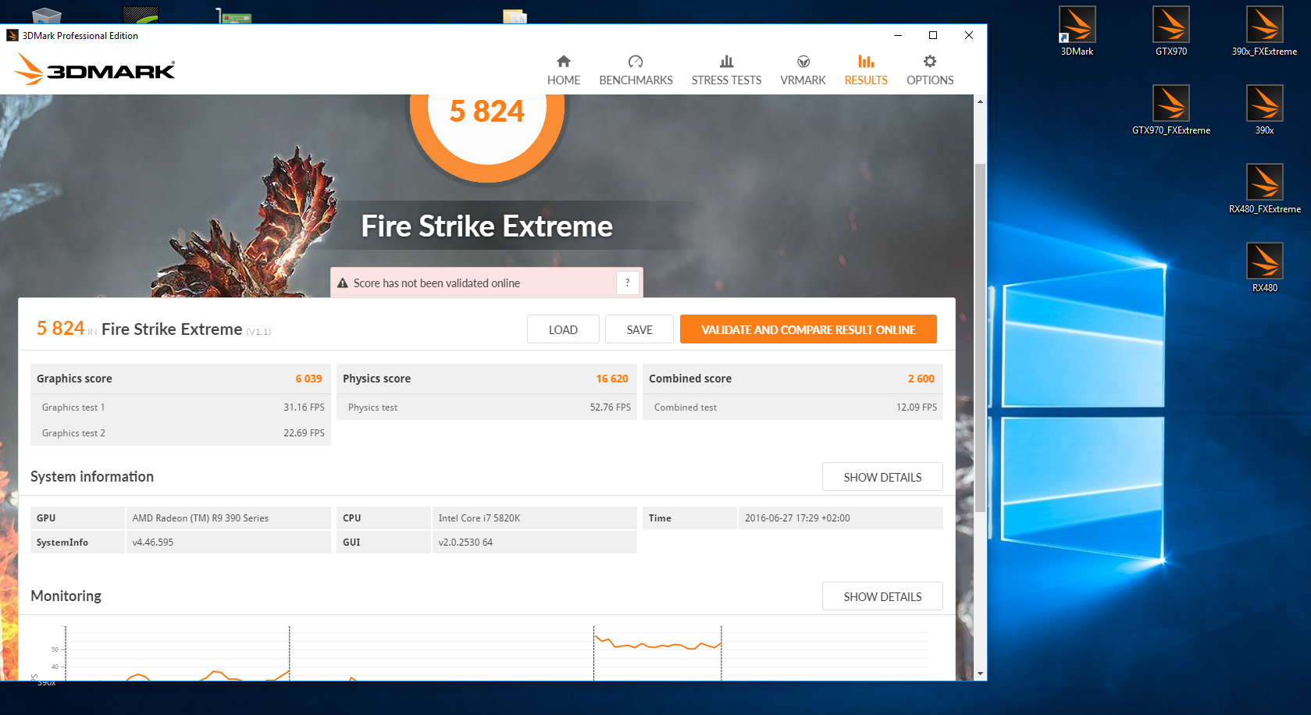
Task: Open the VRMARK tab
Action: pyautogui.click(x=803, y=70)
